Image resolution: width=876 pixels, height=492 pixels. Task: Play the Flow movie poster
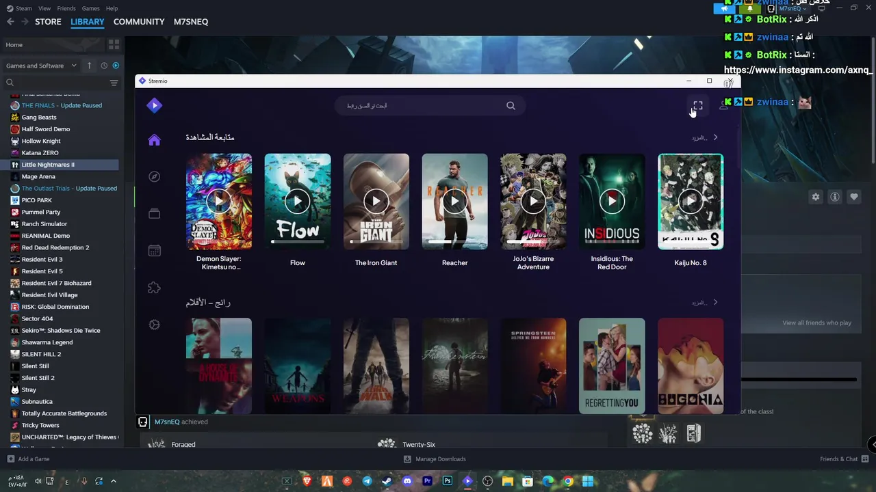(x=298, y=202)
